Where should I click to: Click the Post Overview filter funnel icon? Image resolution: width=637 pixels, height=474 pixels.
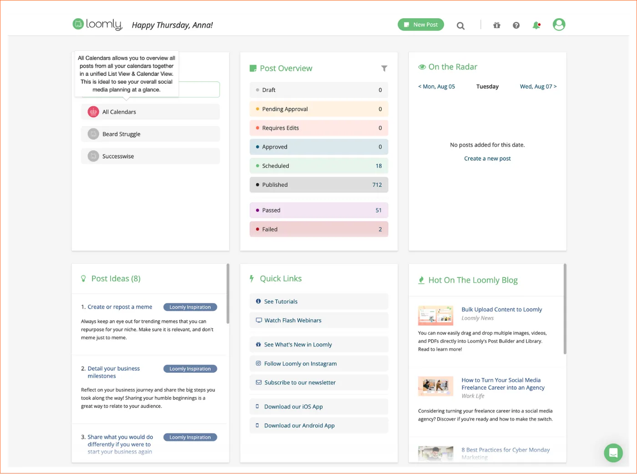[384, 68]
